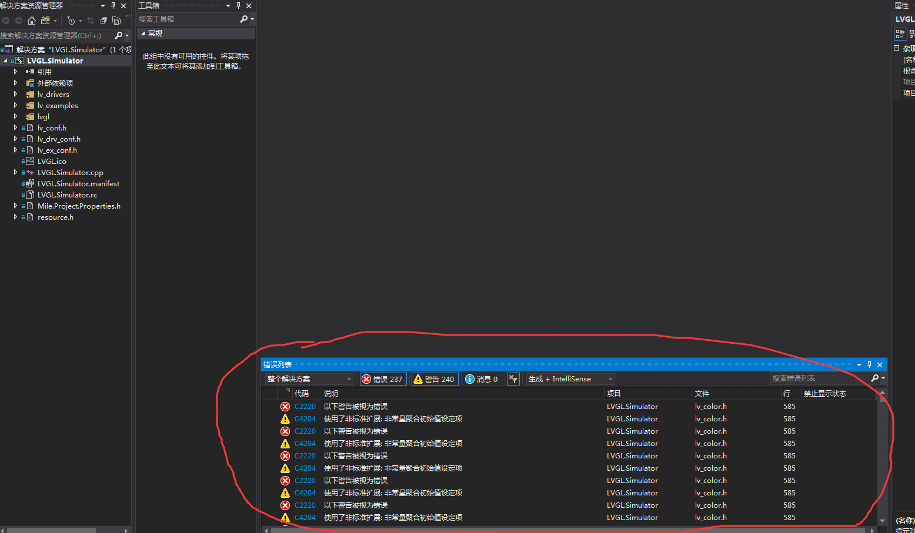Click the magnifier icon in the Toolbox search box
Screen dimensions: 915x533
[244, 19]
